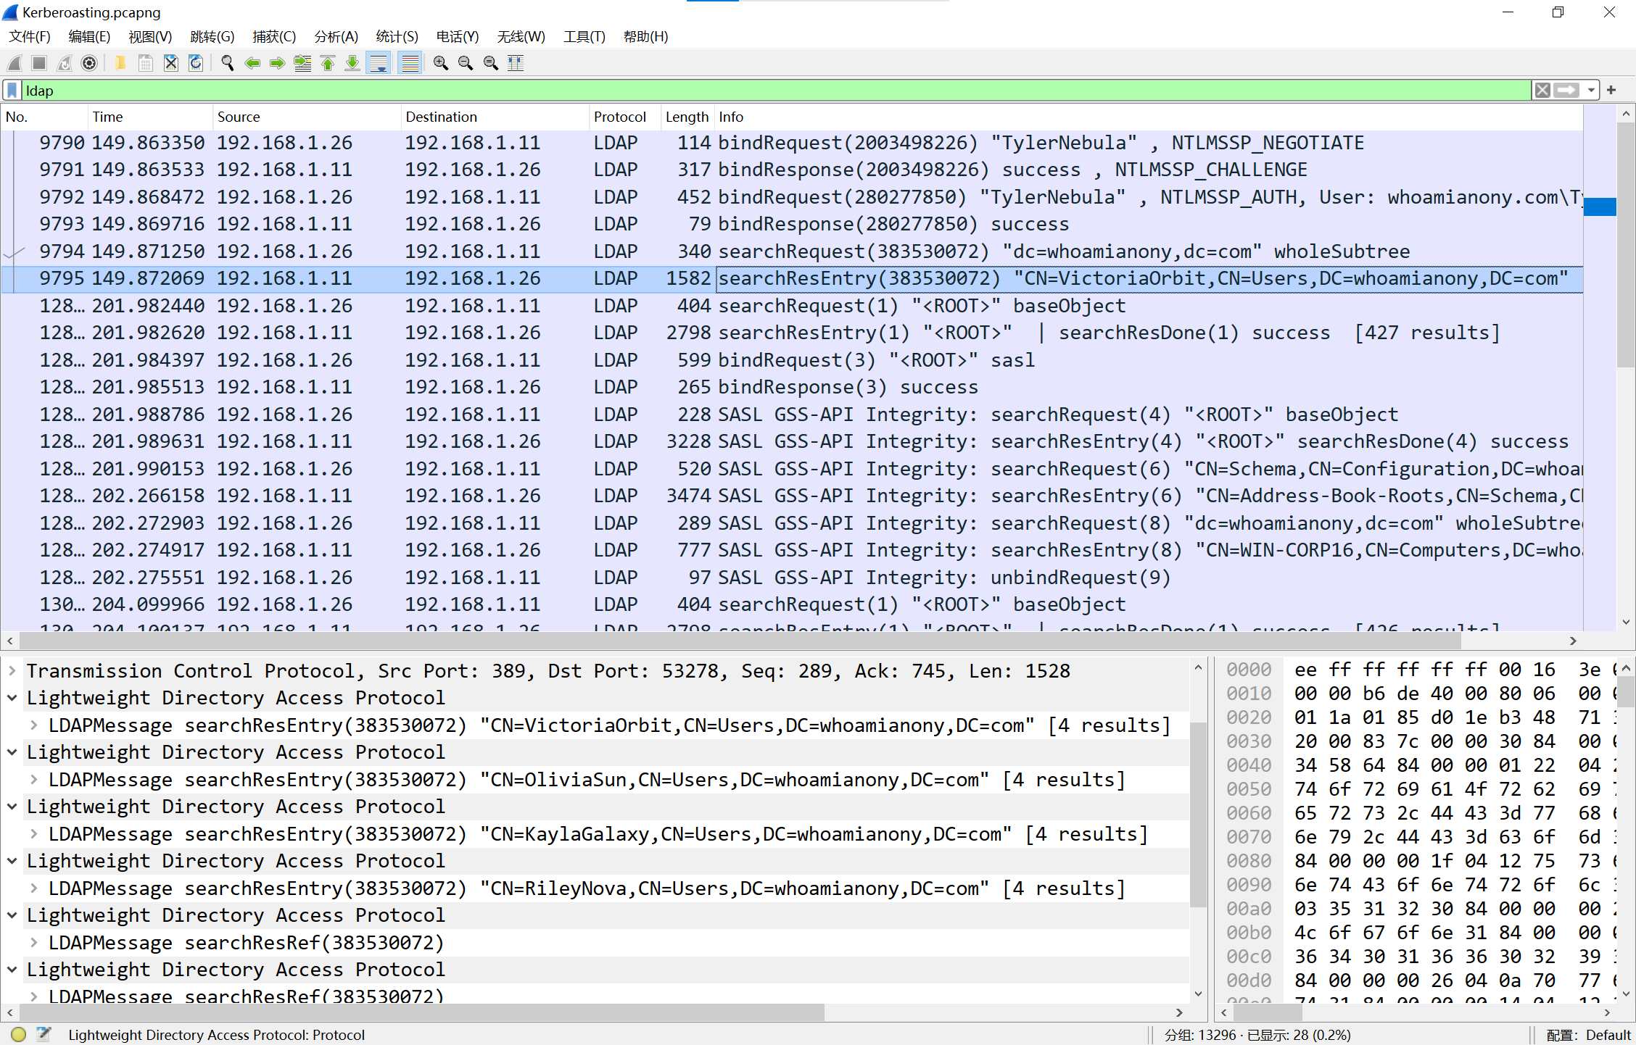This screenshot has width=1636, height=1045.
Task: Open the 视图(V) menu
Action: (x=150, y=36)
